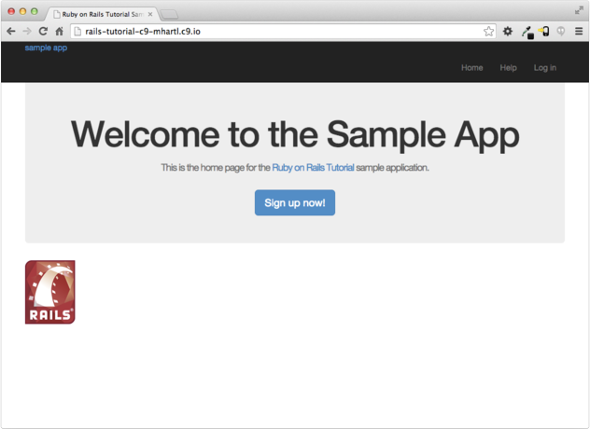Go to the browser home page icon
Screen dimensions: 590x429
(59, 31)
